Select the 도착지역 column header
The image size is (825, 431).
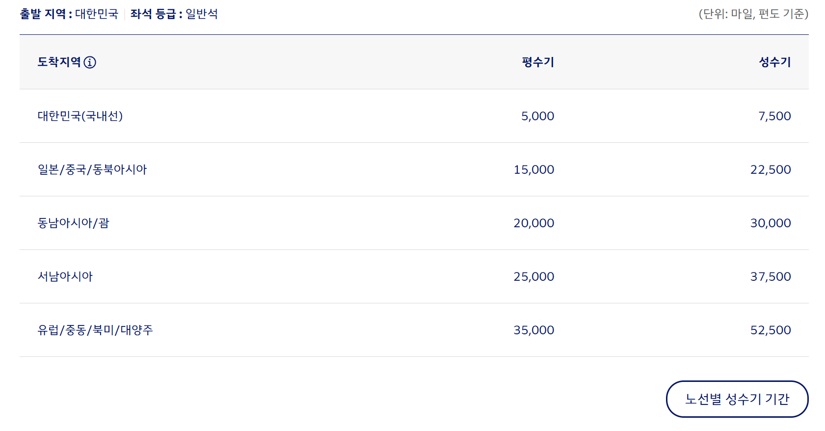tap(59, 62)
